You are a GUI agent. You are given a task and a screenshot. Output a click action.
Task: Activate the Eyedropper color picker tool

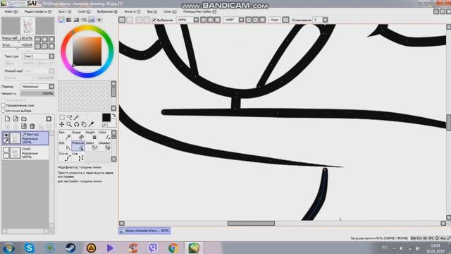click(91, 124)
